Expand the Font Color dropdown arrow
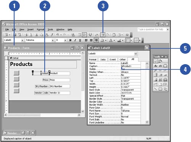The width and height of the screenshot is (191, 142). (114, 40)
